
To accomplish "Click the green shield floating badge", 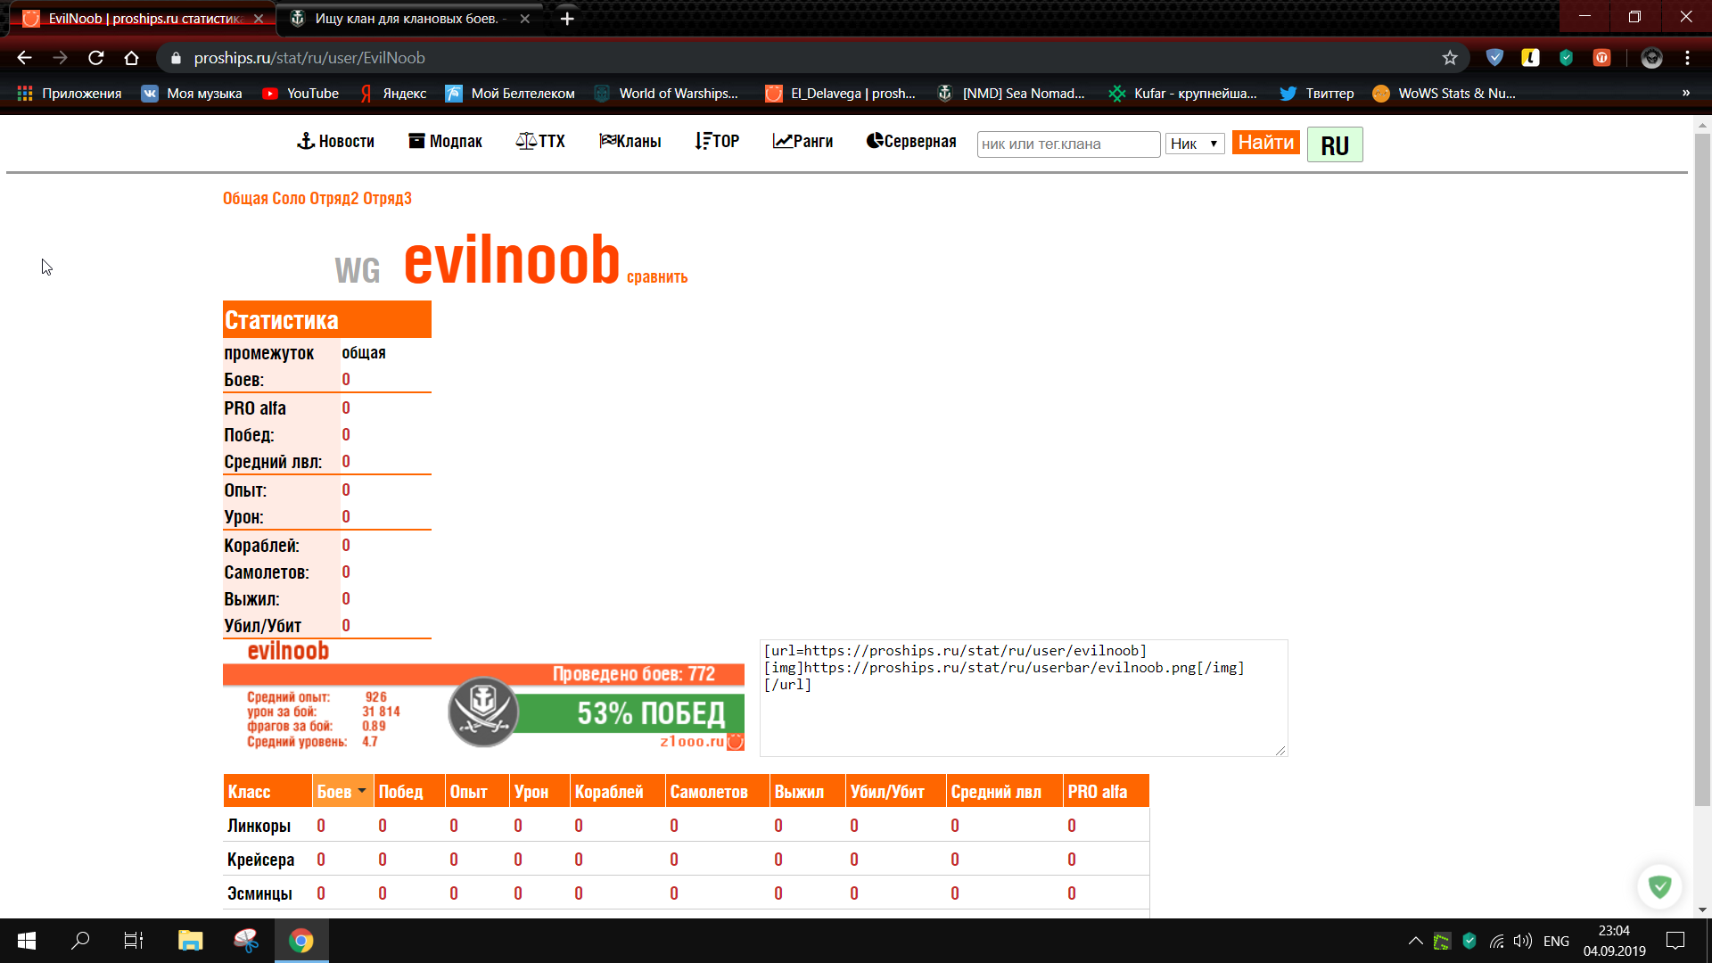I will pos(1659,886).
